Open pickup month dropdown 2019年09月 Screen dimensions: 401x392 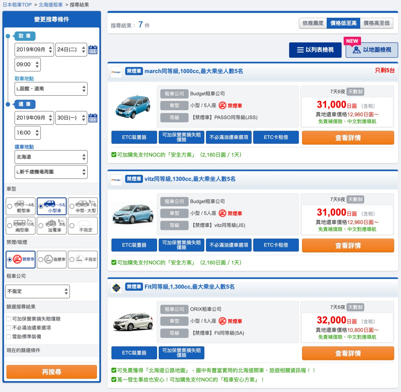click(x=34, y=49)
